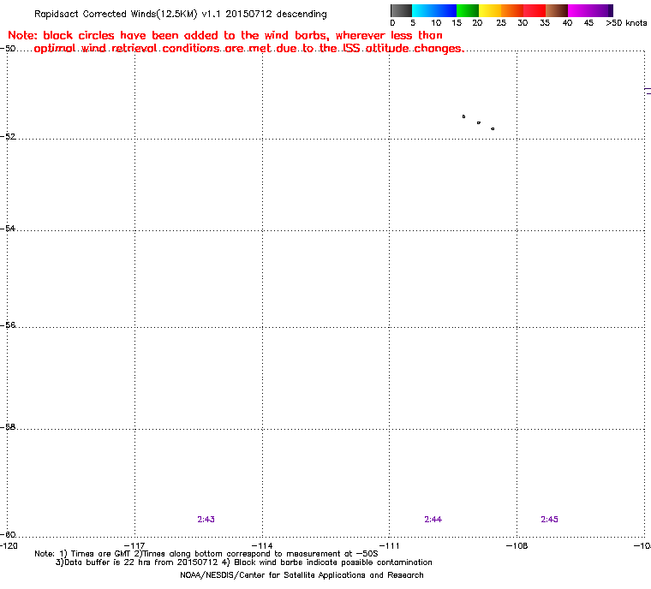Click the 2:44 time label
This screenshot has height=589, width=651.
click(x=433, y=520)
